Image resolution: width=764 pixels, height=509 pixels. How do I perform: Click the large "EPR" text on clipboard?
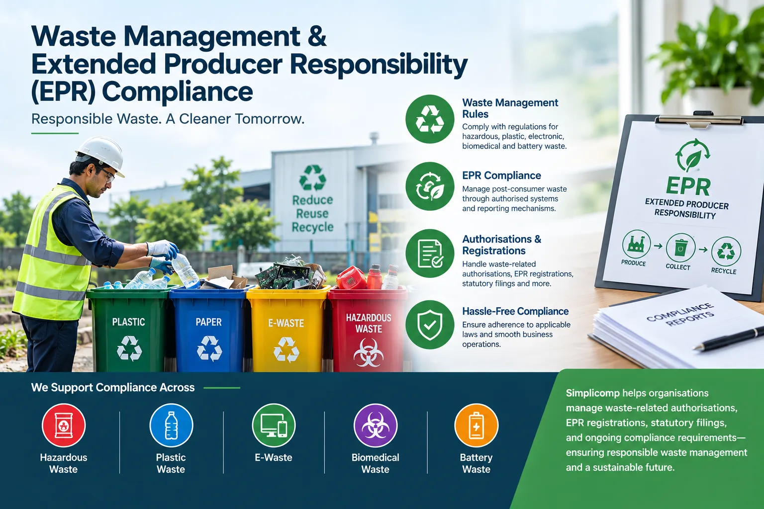coord(688,186)
